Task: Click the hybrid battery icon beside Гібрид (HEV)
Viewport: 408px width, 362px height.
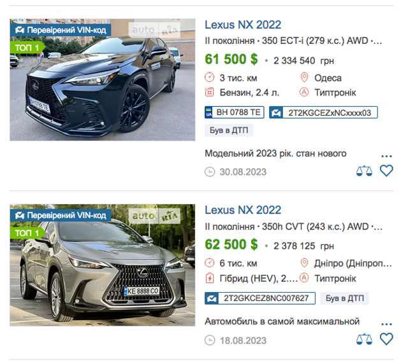Action: click(x=210, y=279)
